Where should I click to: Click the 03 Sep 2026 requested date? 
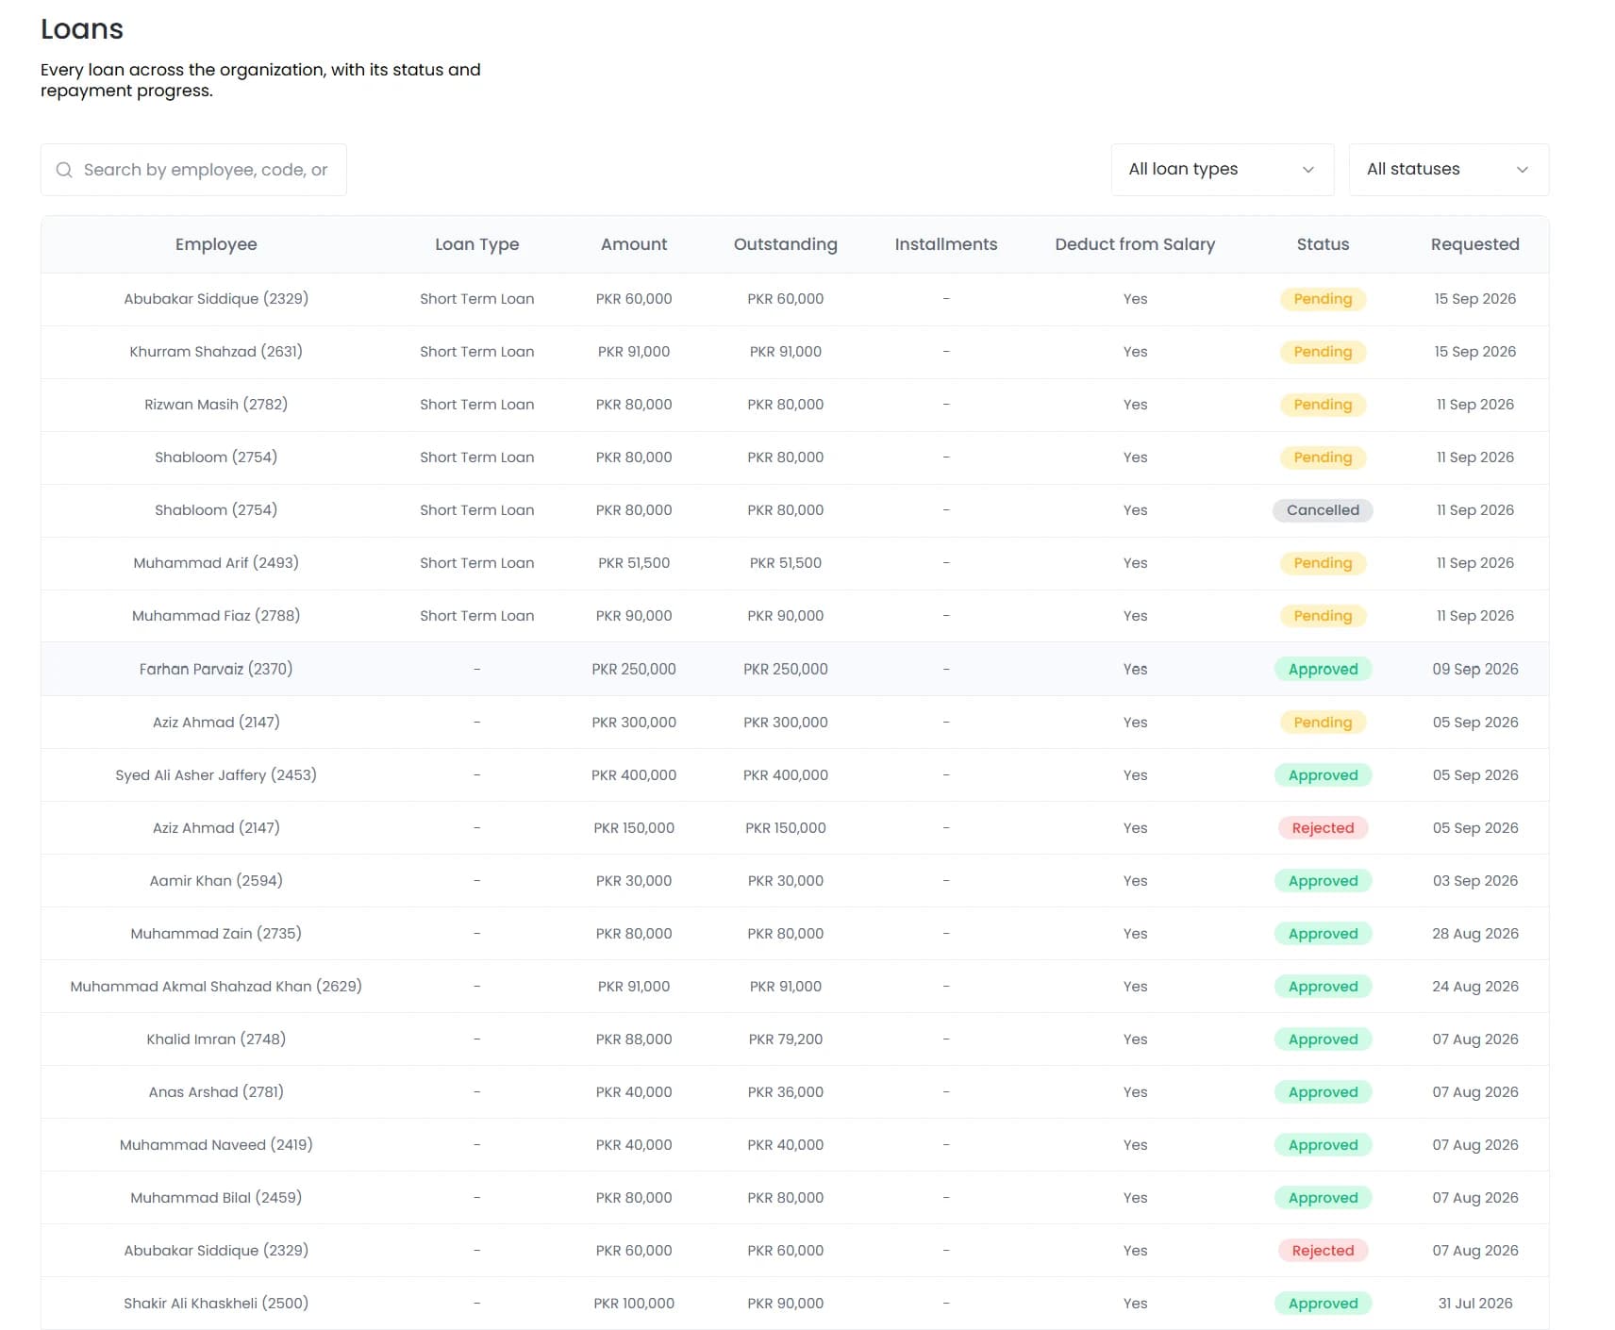click(1474, 881)
